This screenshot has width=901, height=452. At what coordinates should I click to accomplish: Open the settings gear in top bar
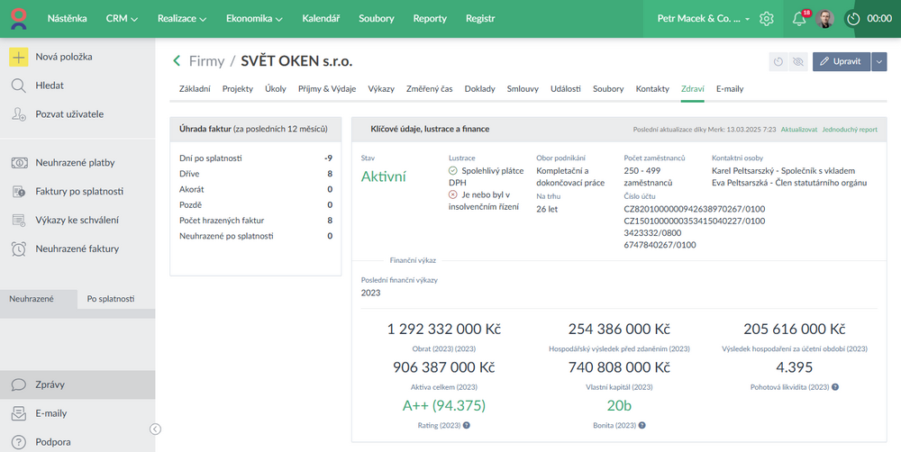(767, 19)
